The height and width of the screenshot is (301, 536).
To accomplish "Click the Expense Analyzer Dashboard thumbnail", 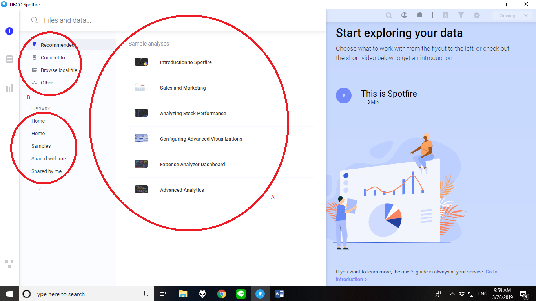I will (x=141, y=164).
